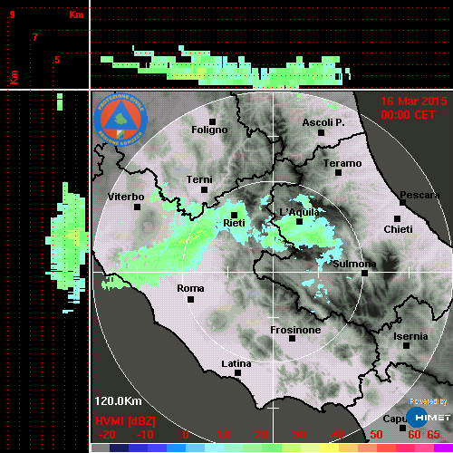Click the Ascoli P. city label
453x453 pixels.
[323, 122]
